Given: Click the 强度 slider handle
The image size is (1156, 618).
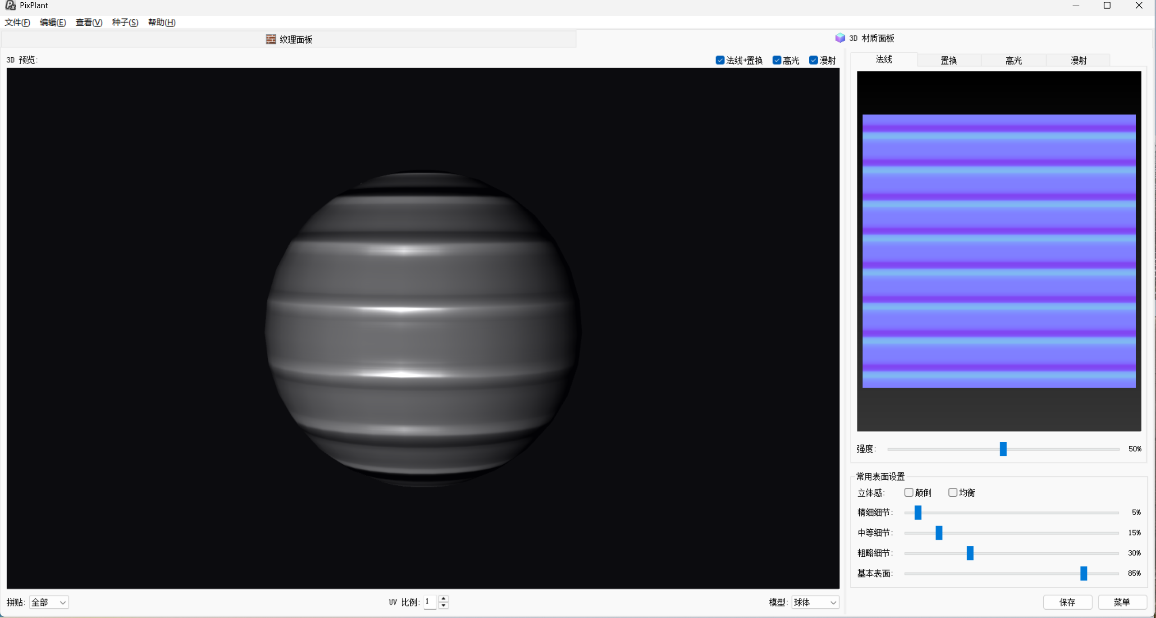Looking at the screenshot, I should (1003, 449).
